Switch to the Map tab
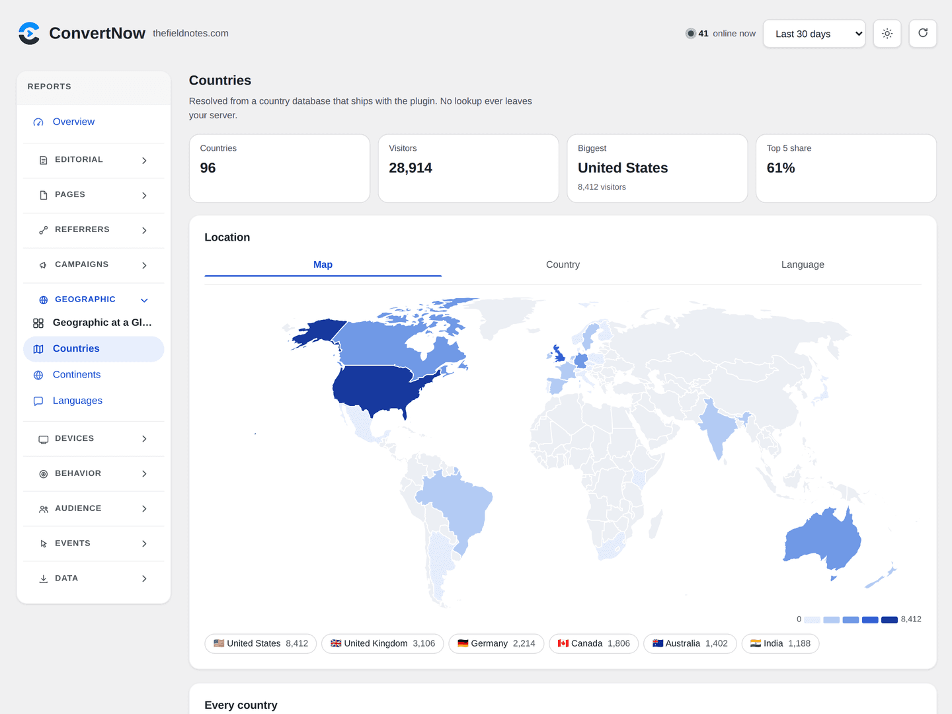This screenshot has height=714, width=952. [323, 264]
